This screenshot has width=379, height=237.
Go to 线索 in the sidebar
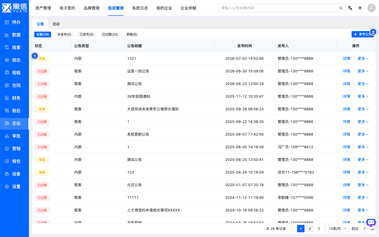[14, 47]
